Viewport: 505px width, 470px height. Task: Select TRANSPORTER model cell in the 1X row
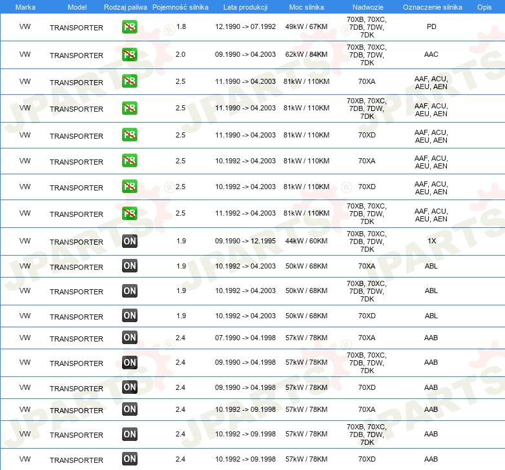click(76, 241)
